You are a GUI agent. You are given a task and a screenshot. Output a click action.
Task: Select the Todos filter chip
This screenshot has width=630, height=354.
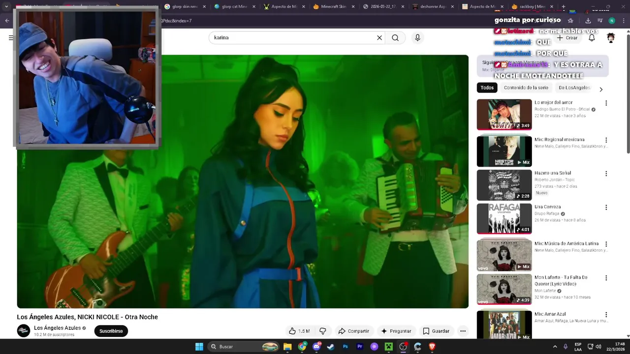(x=487, y=88)
